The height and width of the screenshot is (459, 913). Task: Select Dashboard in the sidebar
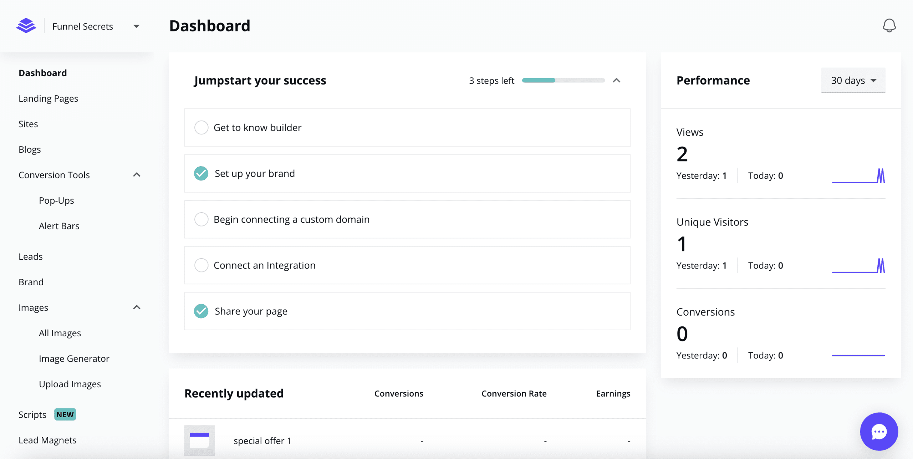coord(43,73)
